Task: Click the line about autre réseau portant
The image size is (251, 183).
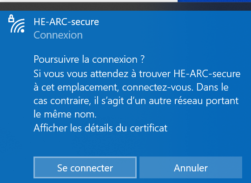Action: tap(136, 101)
